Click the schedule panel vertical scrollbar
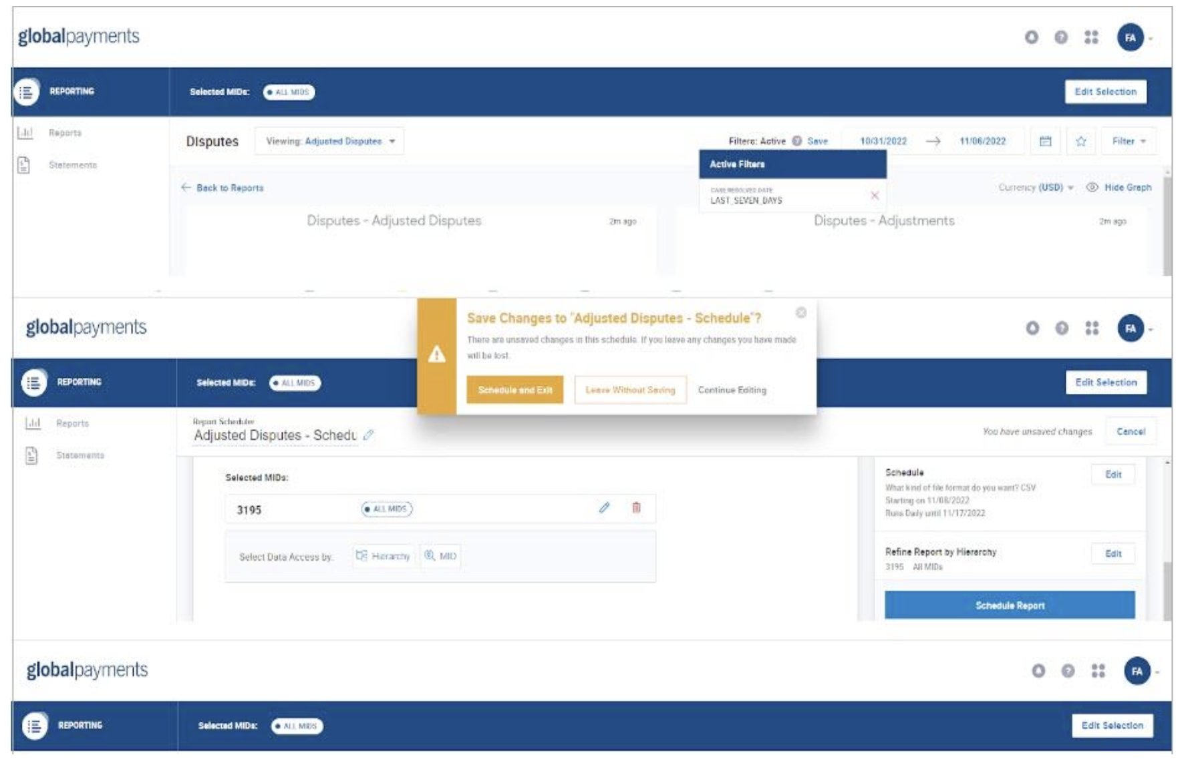The image size is (1184, 761). 1167,587
